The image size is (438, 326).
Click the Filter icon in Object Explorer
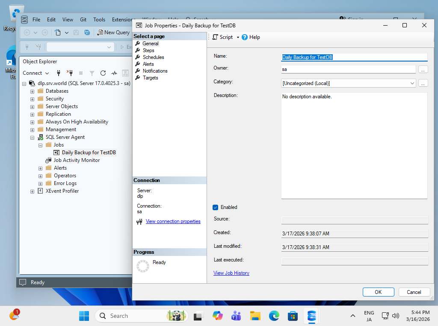(92, 73)
